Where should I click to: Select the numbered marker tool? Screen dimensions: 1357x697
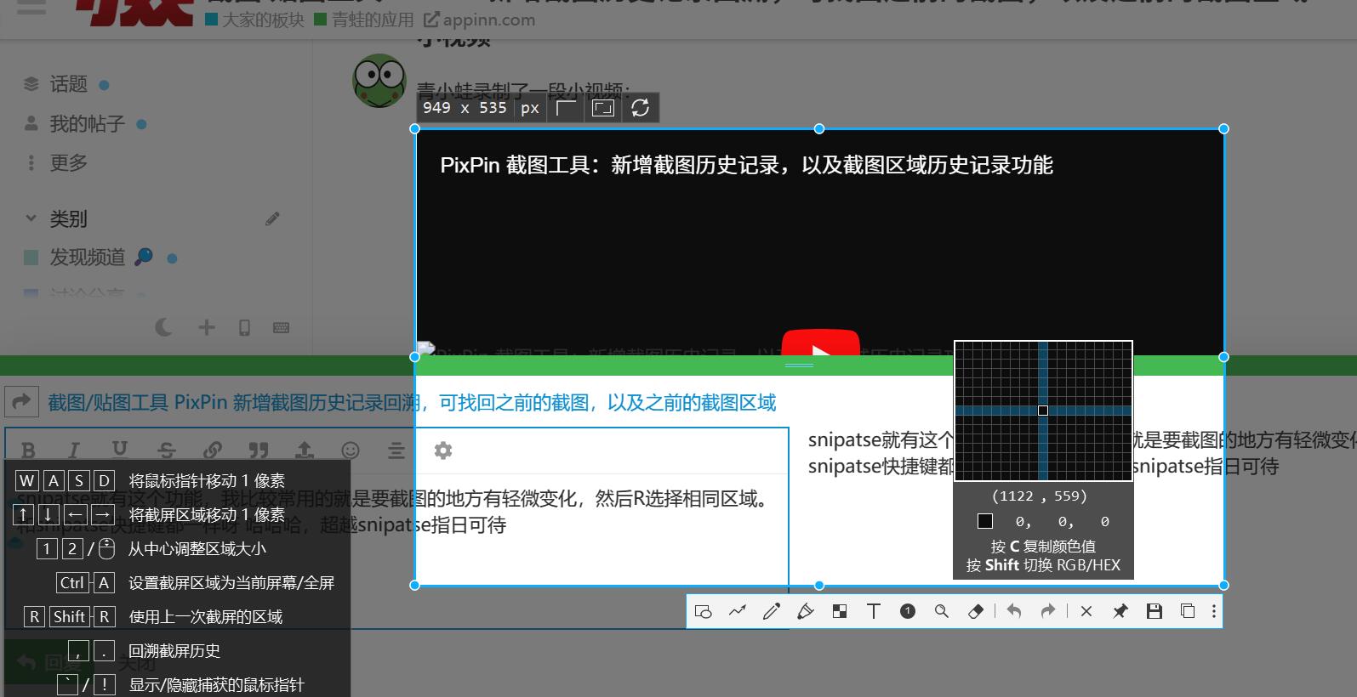pyautogui.click(x=908, y=611)
